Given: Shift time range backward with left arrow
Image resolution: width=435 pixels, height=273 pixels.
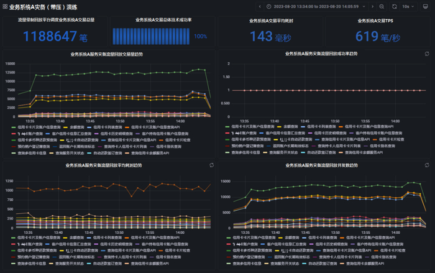Looking at the screenshot, I should pyautogui.click(x=260, y=6).
